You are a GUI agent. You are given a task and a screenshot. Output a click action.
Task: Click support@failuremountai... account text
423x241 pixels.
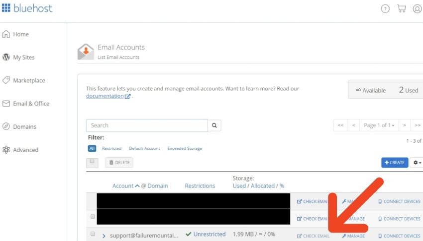(x=144, y=236)
